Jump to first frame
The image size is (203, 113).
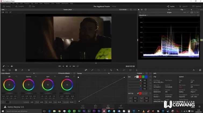pyautogui.click(x=59, y=66)
